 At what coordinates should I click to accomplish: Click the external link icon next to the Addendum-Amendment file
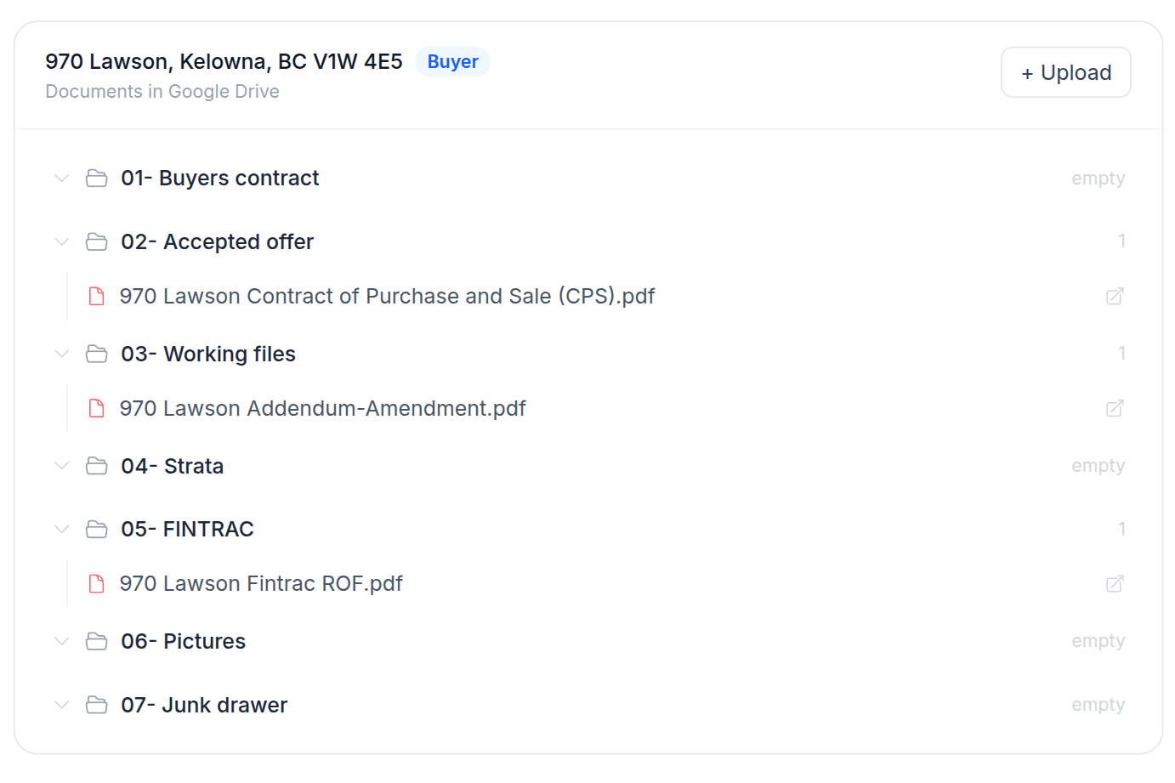(x=1115, y=408)
